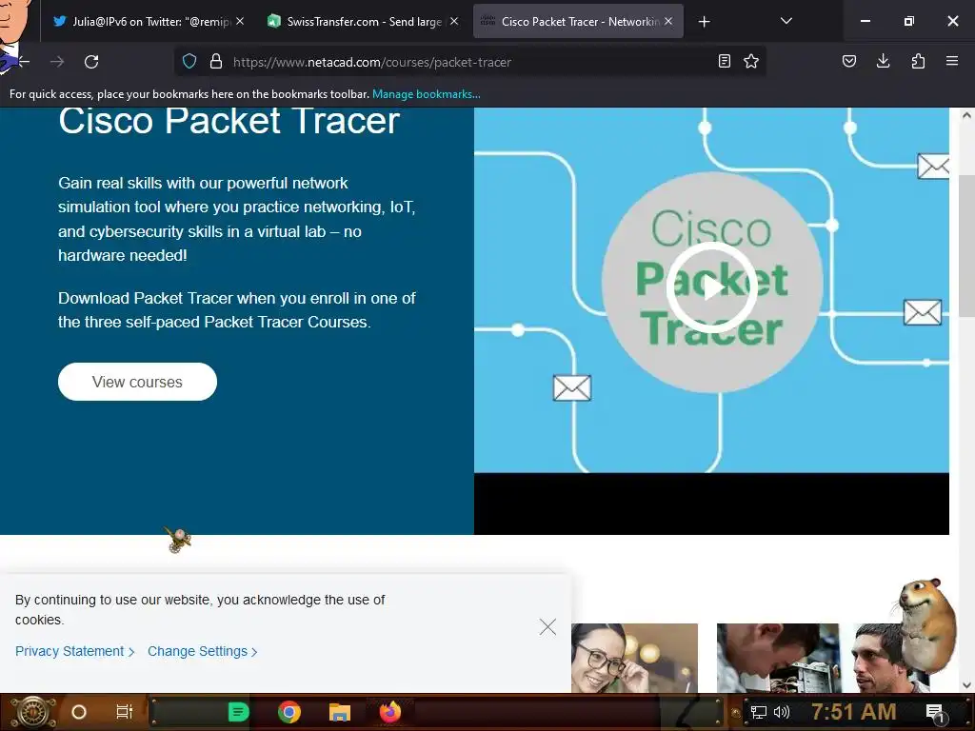Open the Firefox hamburger application menu
Screen dimensions: 975x731
click(x=952, y=61)
